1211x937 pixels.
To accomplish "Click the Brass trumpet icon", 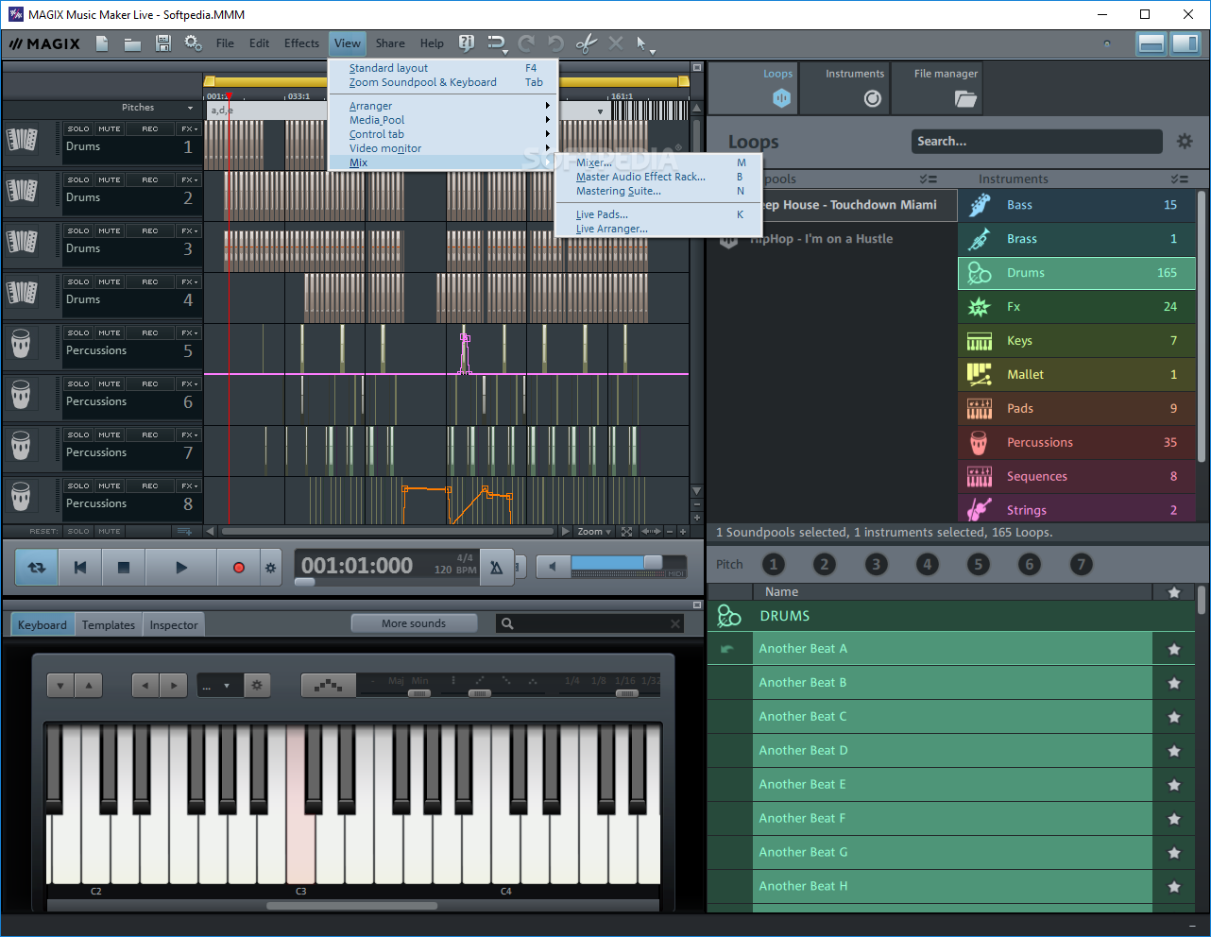I will (980, 239).
